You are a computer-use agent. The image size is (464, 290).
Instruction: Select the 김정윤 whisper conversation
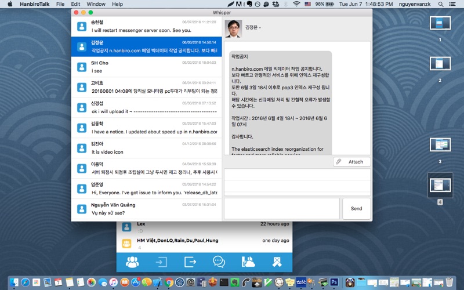(x=147, y=46)
